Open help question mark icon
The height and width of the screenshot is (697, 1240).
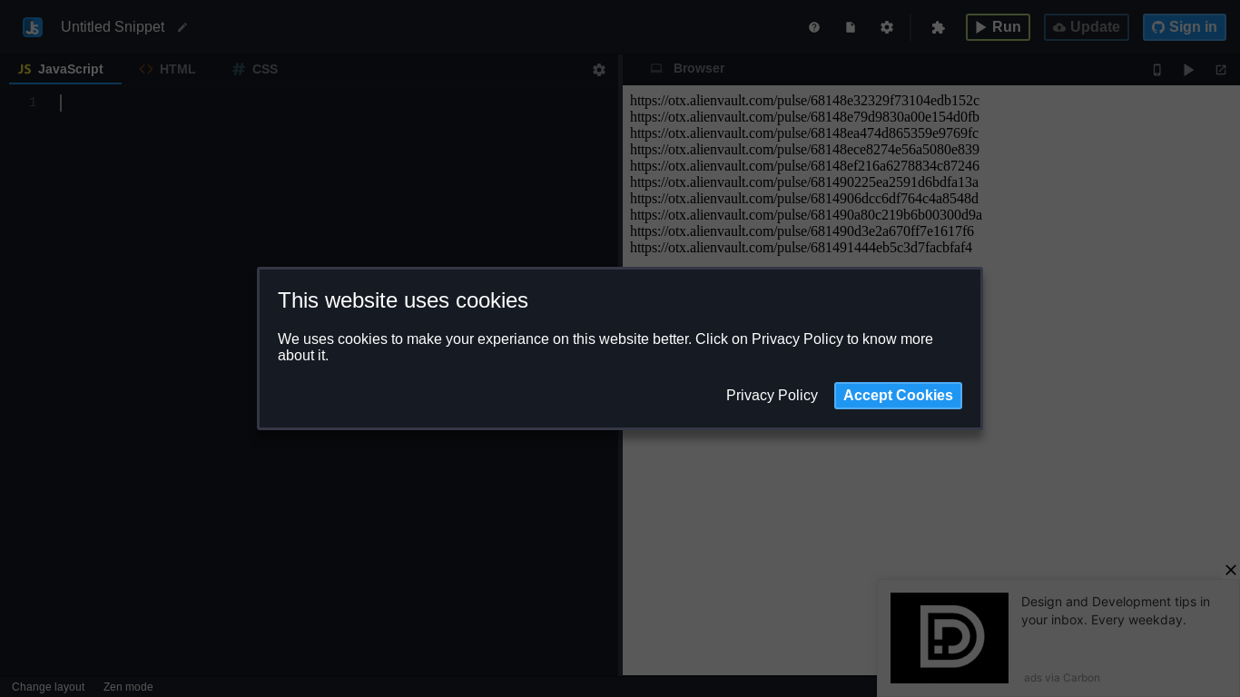tap(814, 27)
